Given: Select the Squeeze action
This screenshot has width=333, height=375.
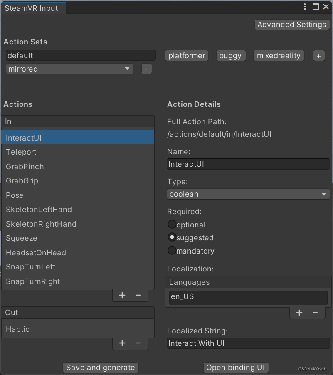Looking at the screenshot, I should coord(77,238).
